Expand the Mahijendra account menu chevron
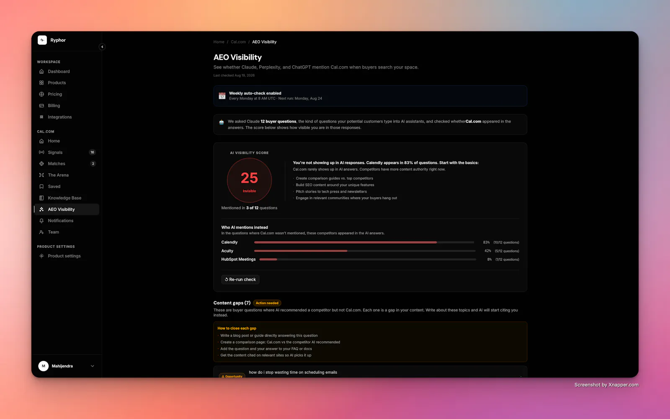Viewport: 670px width, 419px height. click(x=93, y=366)
